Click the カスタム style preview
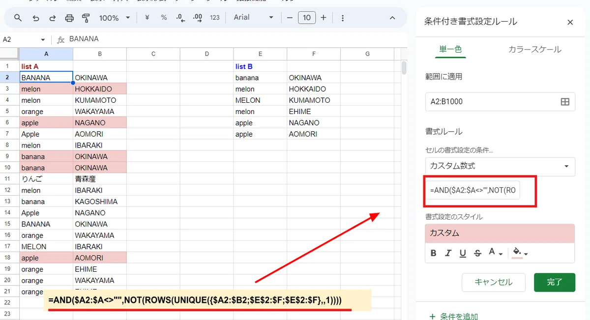 [500, 233]
